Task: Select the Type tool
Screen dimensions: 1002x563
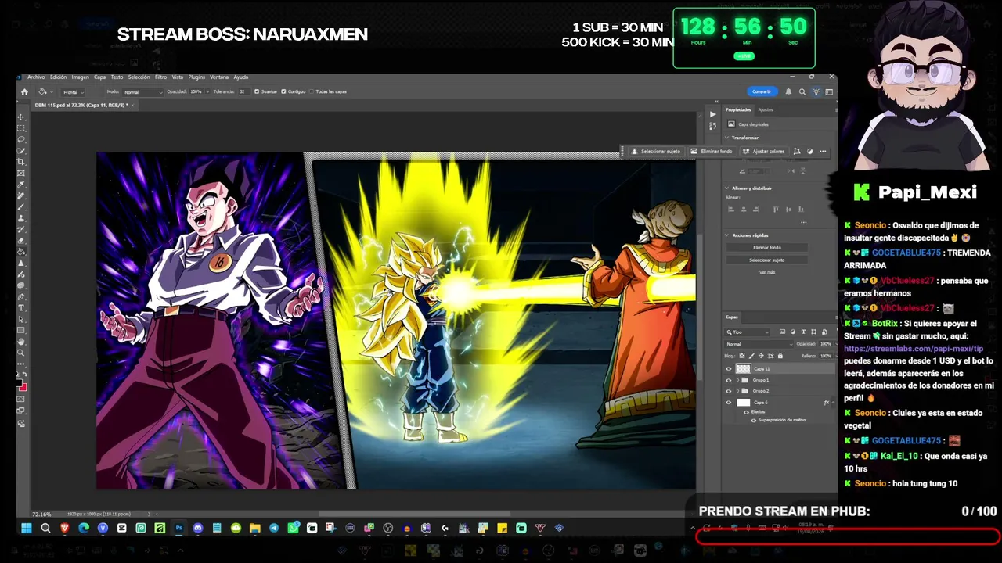Action: (x=21, y=308)
